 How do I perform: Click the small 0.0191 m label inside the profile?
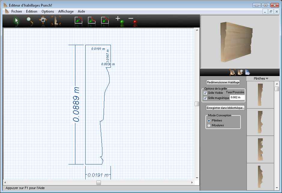tap(98, 49)
